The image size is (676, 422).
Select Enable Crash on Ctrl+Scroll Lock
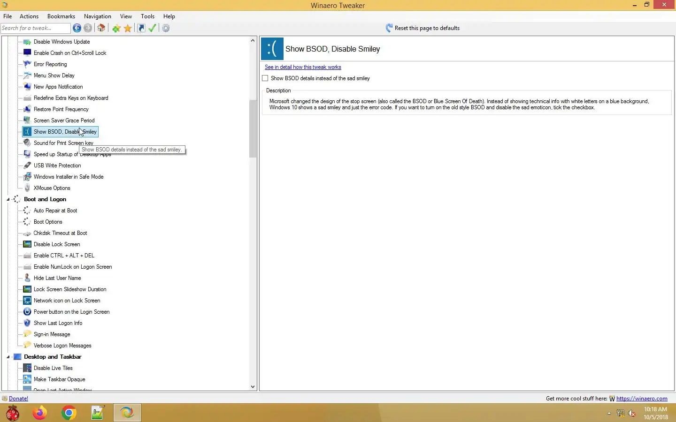(x=70, y=53)
